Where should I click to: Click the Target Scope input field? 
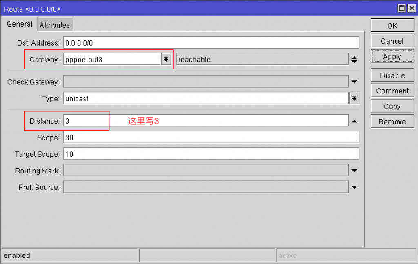coord(211,154)
